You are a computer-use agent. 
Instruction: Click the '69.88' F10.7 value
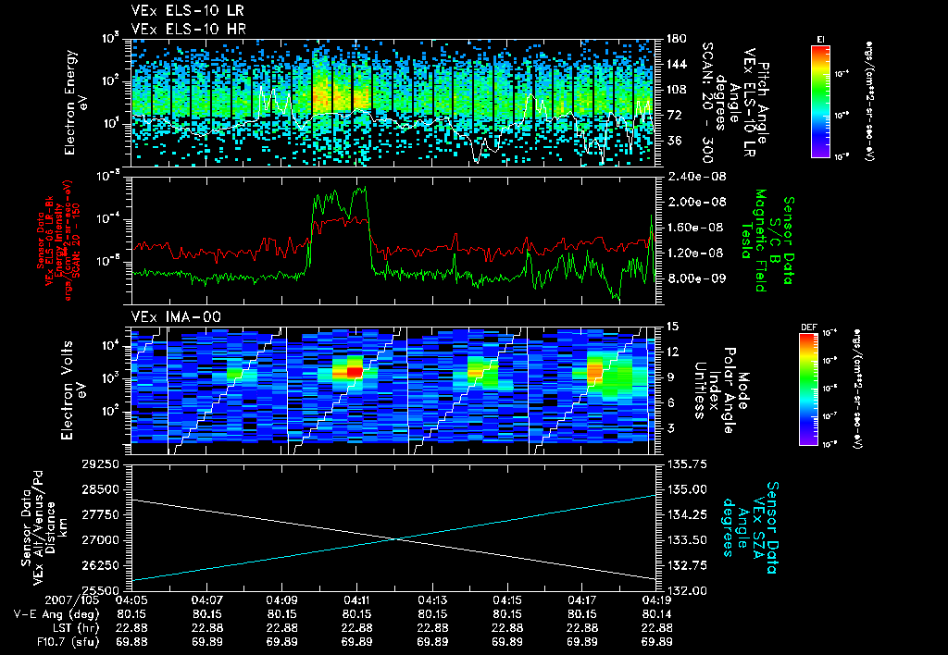[x=131, y=642]
